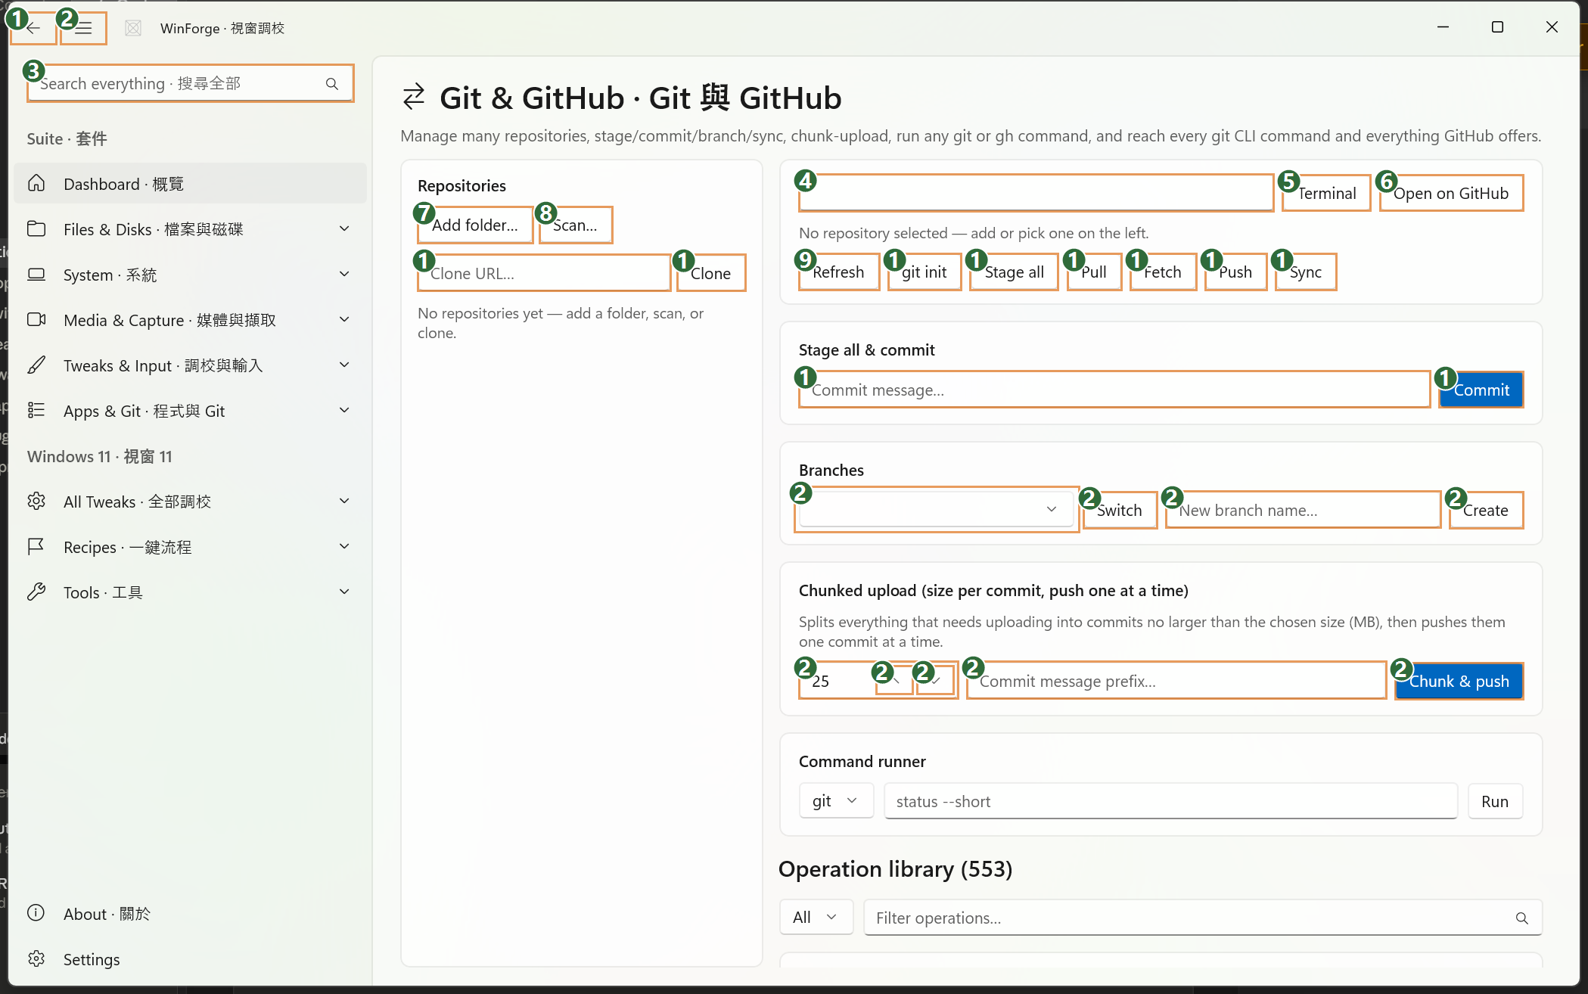
Task: Open Terminal for the repository
Action: [x=1326, y=193]
